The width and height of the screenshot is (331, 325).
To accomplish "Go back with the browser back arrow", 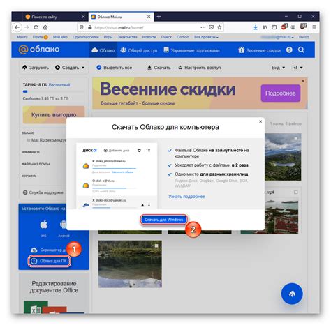I will tap(17, 27).
